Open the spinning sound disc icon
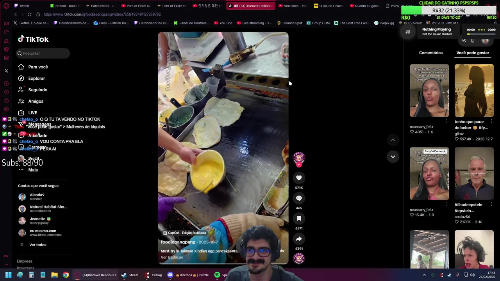This screenshot has width=500, height=281. (299, 258)
